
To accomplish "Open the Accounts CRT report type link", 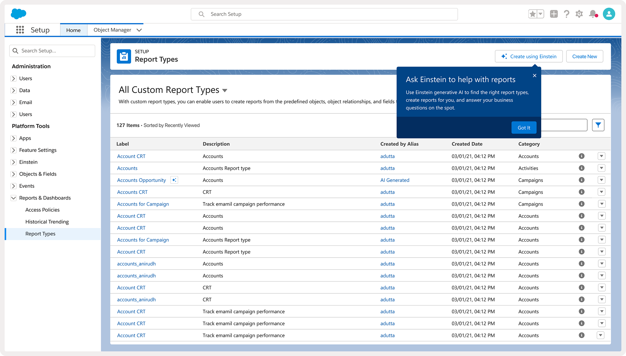I will pos(132,192).
